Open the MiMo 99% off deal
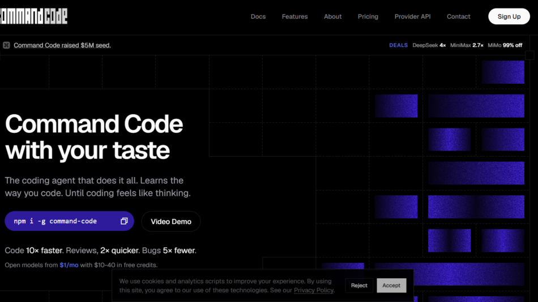Screen dimensions: 538x302 tap(505, 45)
